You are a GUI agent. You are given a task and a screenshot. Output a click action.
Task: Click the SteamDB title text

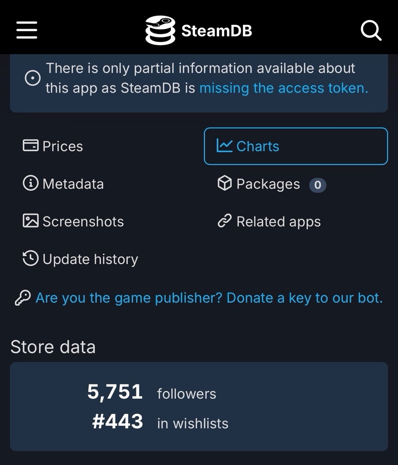pyautogui.click(x=217, y=31)
